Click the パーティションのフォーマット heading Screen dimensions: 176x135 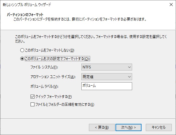click(25, 15)
